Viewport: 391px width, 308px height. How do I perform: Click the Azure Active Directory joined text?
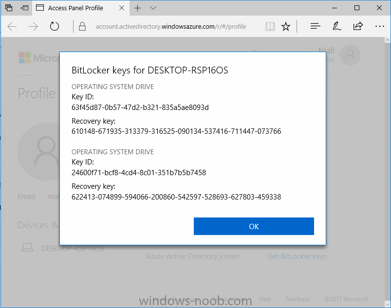point(192,256)
